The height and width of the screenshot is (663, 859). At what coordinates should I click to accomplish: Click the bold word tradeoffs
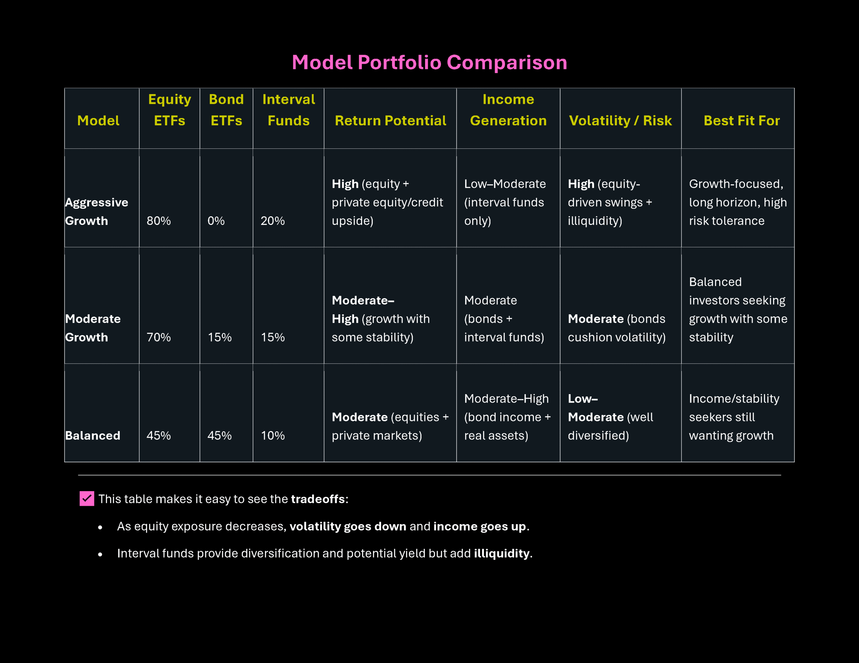[318, 499]
